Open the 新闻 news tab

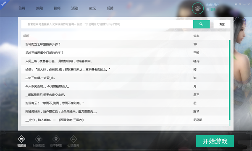pyautogui.click(x=39, y=8)
